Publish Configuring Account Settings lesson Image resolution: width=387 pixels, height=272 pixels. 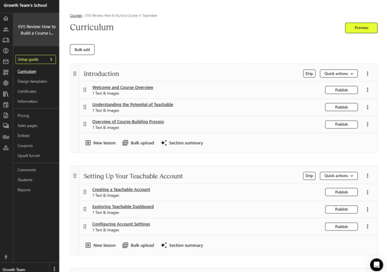341,227
